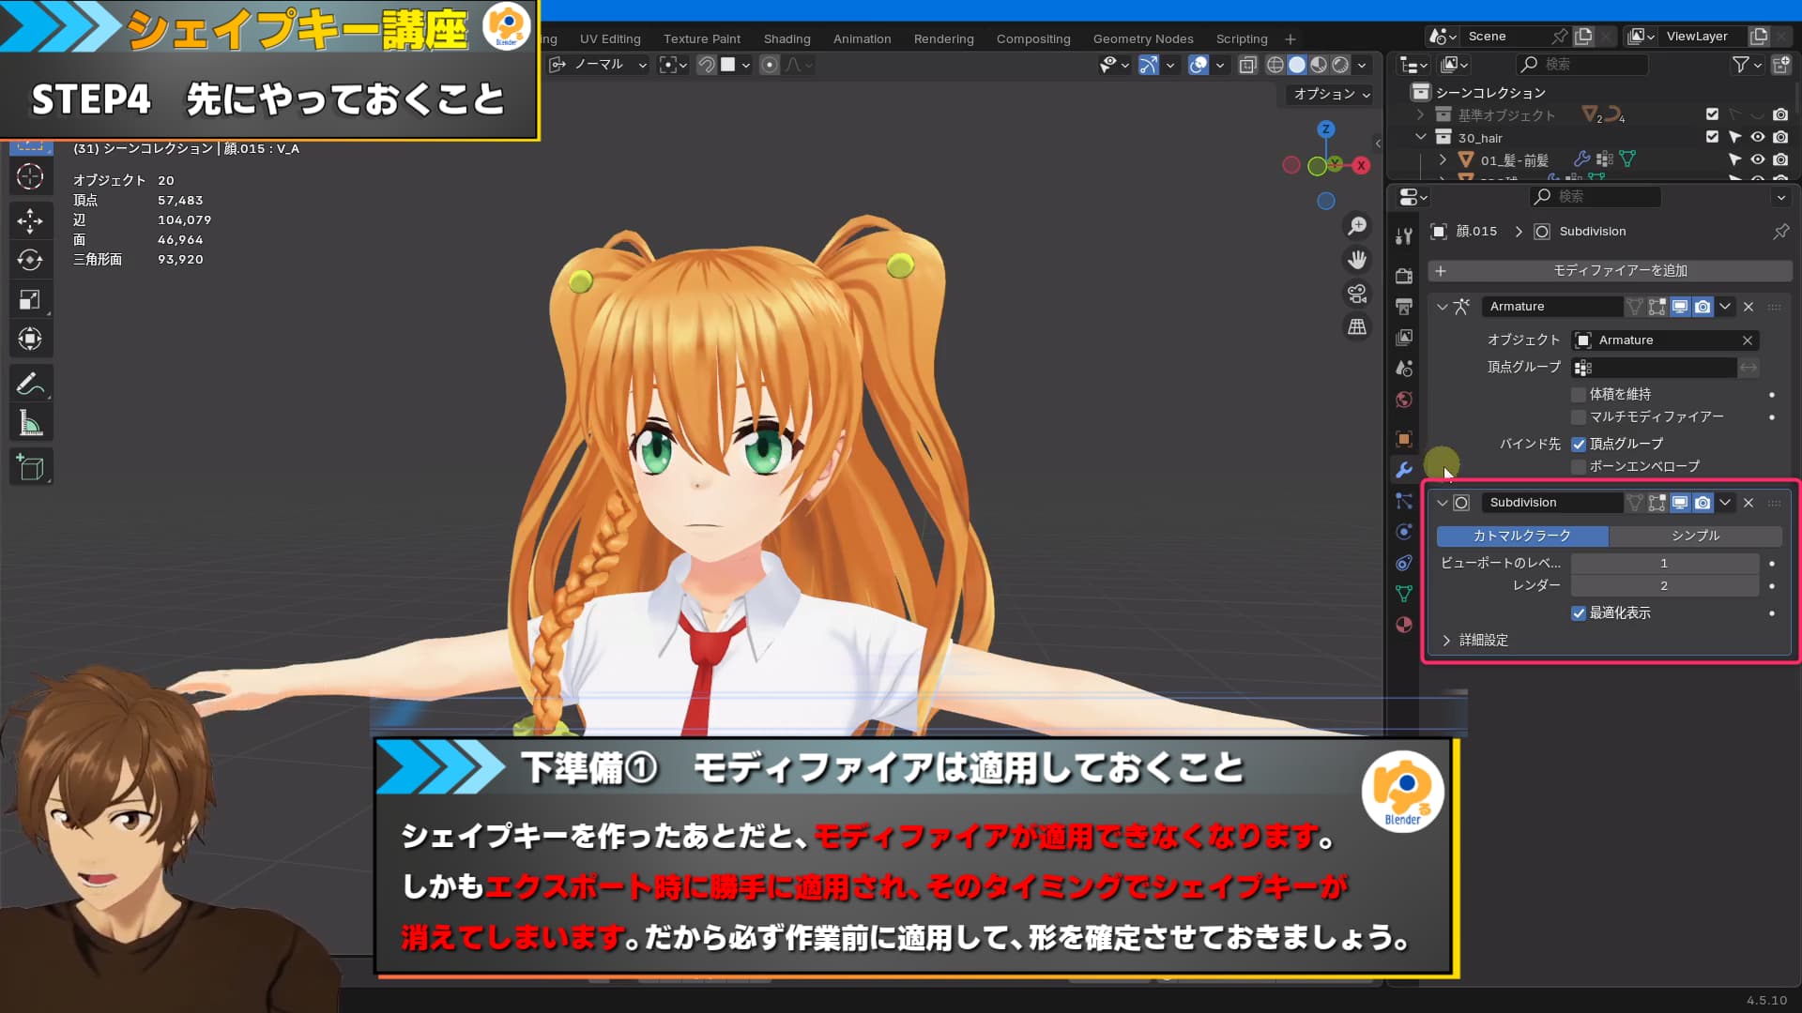The width and height of the screenshot is (1802, 1013).
Task: Open the Modifiers wrench properties tab
Action: 1404,470
